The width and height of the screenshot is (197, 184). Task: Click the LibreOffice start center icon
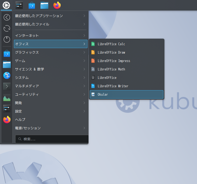(93, 78)
